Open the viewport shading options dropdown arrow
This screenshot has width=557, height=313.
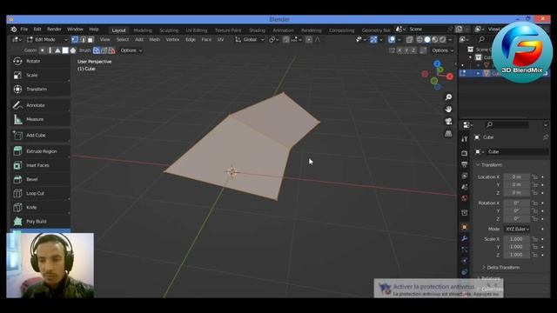click(x=451, y=40)
